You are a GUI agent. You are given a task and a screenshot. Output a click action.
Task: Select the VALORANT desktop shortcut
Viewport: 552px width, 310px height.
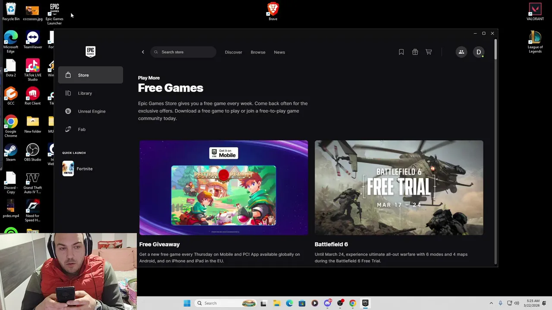coord(535,12)
